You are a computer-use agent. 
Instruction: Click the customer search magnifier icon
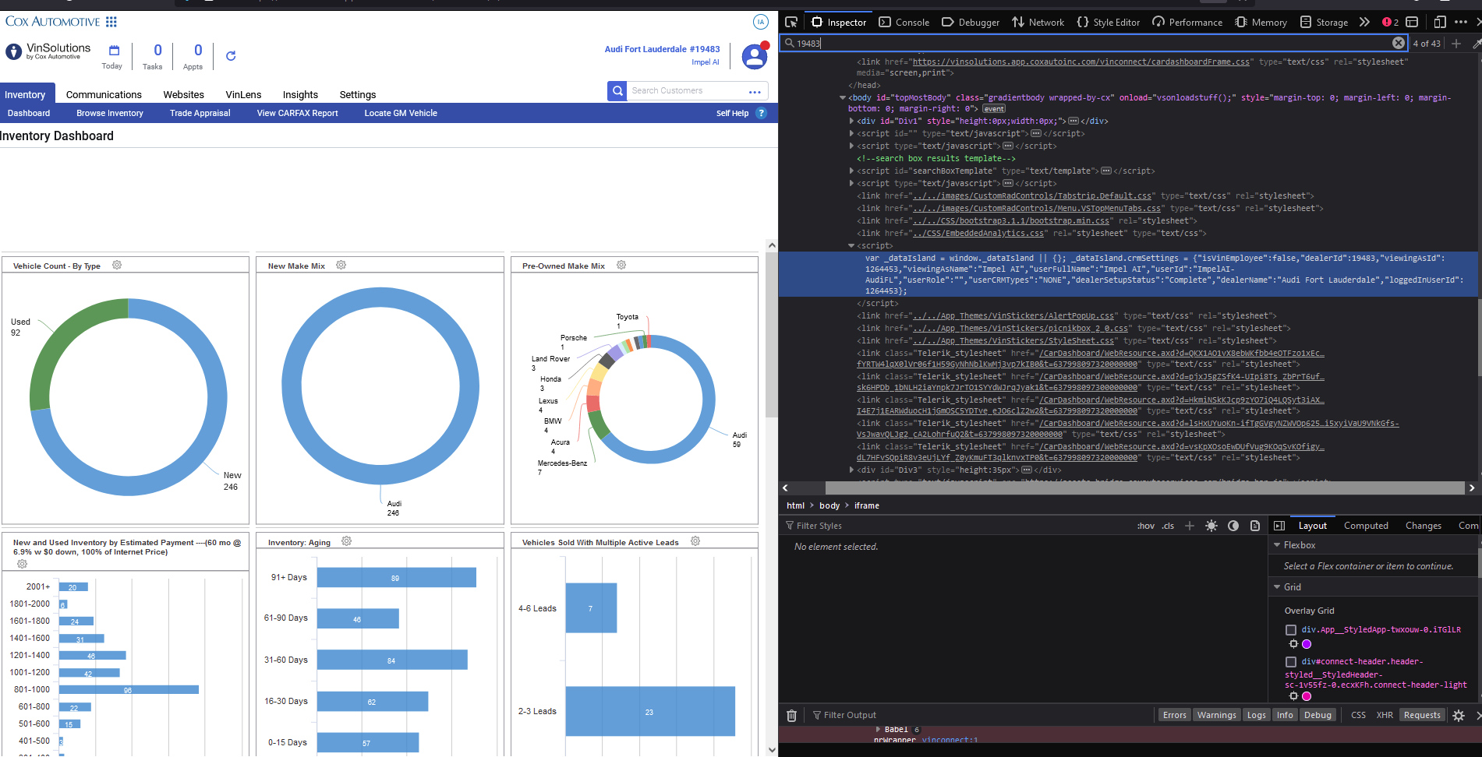coord(617,91)
